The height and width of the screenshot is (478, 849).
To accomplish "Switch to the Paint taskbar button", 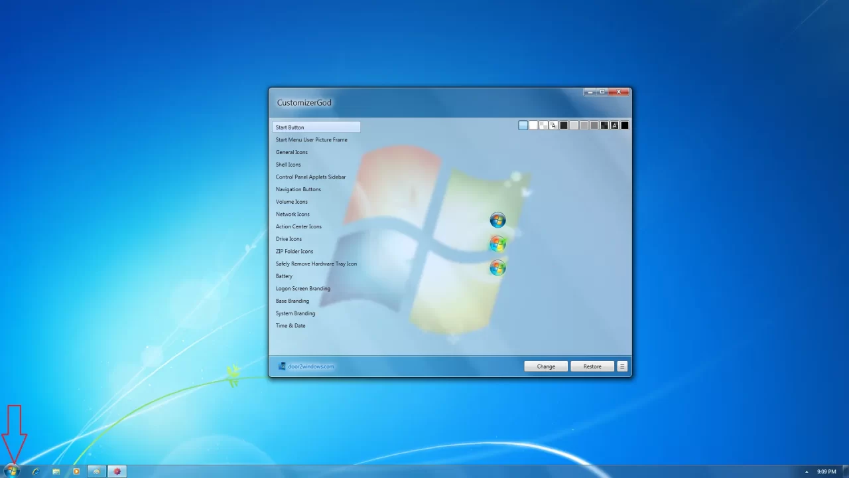I will coord(97,471).
